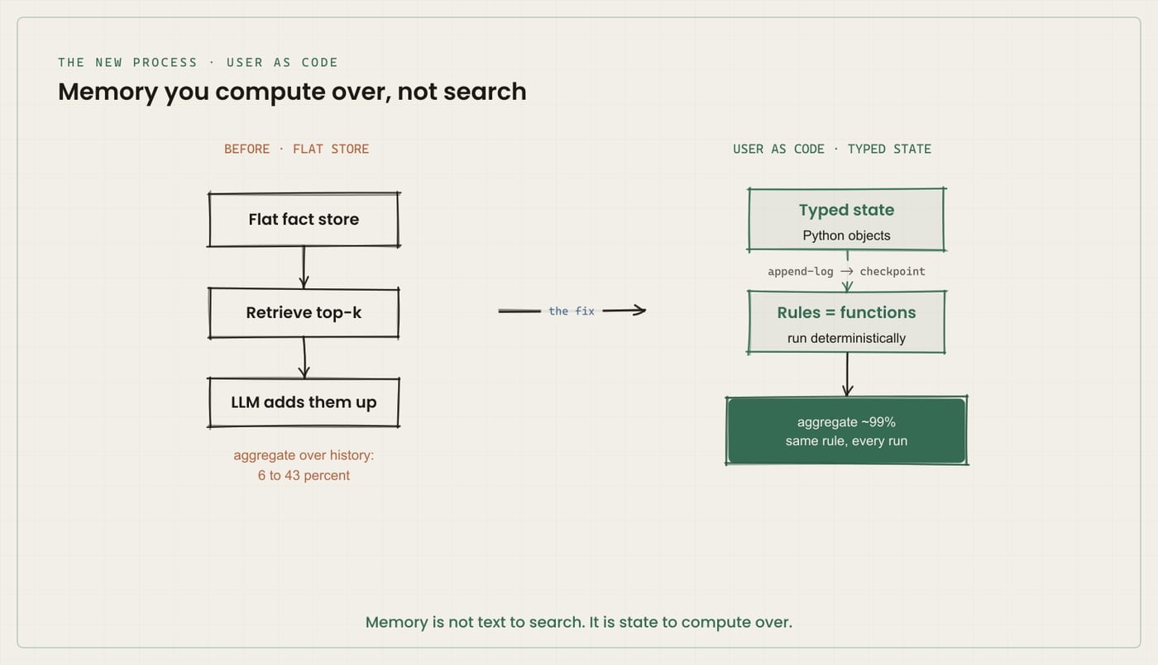1158x665 pixels.
Task: Click the 'Flat fact store' box
Action: (x=304, y=220)
